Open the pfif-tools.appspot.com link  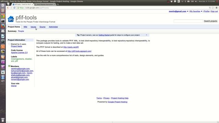pyautogui.click(x=79, y=51)
